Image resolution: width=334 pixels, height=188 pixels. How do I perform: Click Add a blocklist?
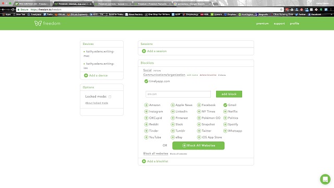[x=155, y=161]
